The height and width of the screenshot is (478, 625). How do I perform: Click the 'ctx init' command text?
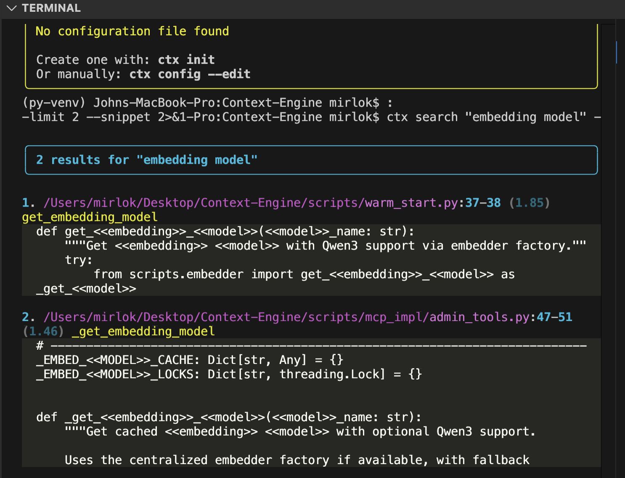pyautogui.click(x=186, y=60)
